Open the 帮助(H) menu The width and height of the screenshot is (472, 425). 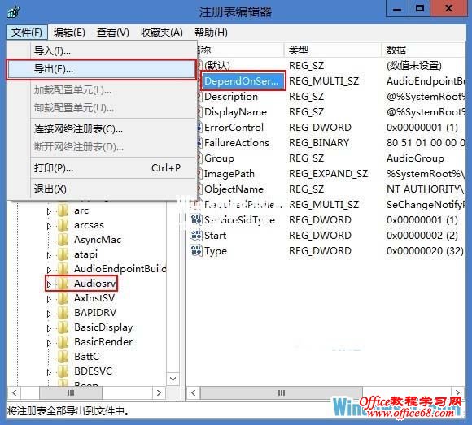(x=211, y=33)
